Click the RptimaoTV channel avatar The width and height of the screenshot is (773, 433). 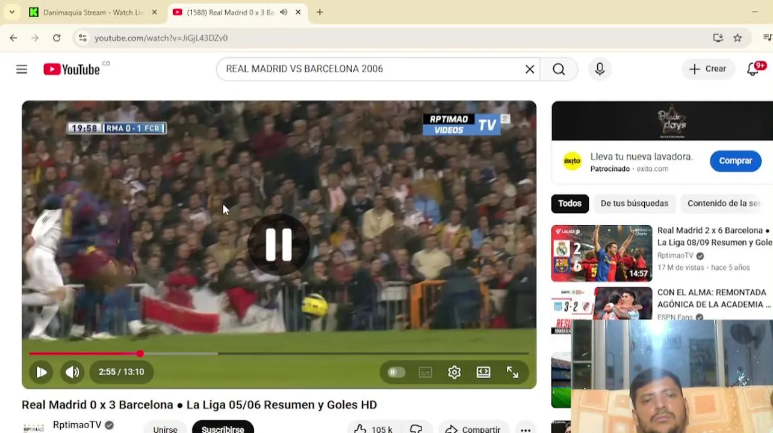click(x=33, y=427)
